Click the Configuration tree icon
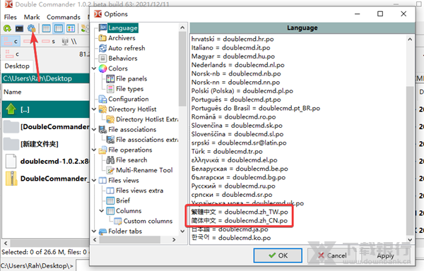 click(102, 99)
